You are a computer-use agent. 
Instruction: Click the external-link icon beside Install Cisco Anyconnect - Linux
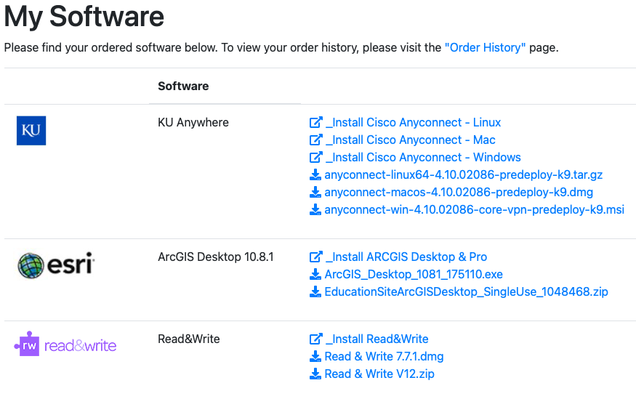click(x=315, y=122)
